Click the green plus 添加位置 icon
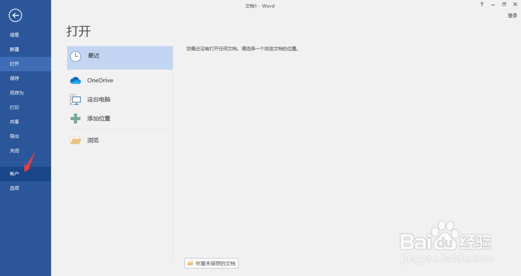This screenshot has width=521, height=276. [76, 119]
